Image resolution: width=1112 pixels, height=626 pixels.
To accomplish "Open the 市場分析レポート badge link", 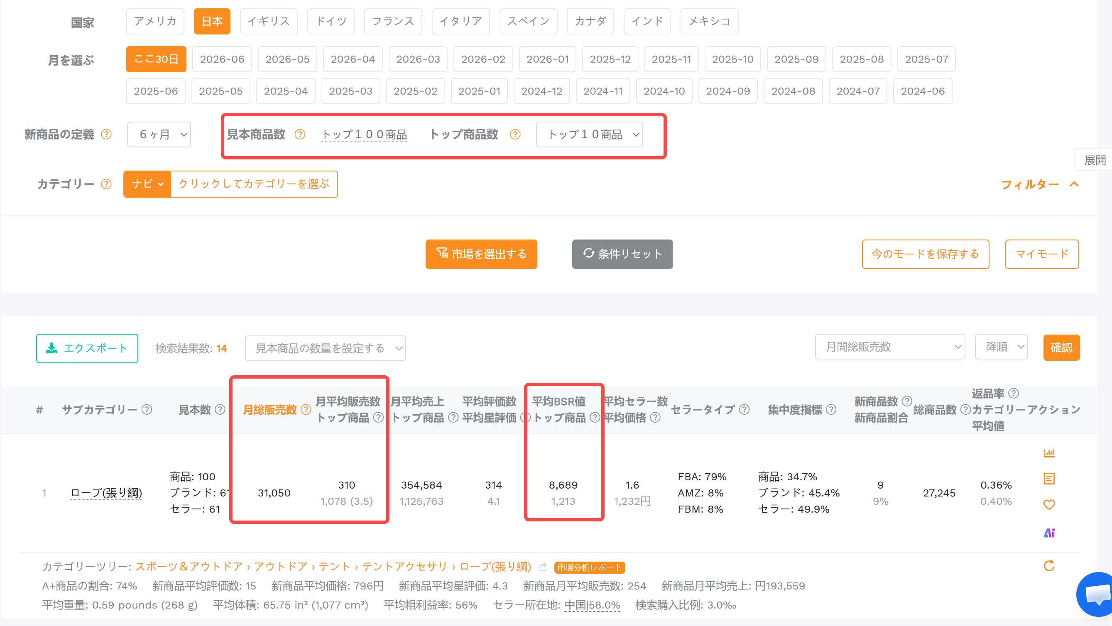I will pos(589,567).
